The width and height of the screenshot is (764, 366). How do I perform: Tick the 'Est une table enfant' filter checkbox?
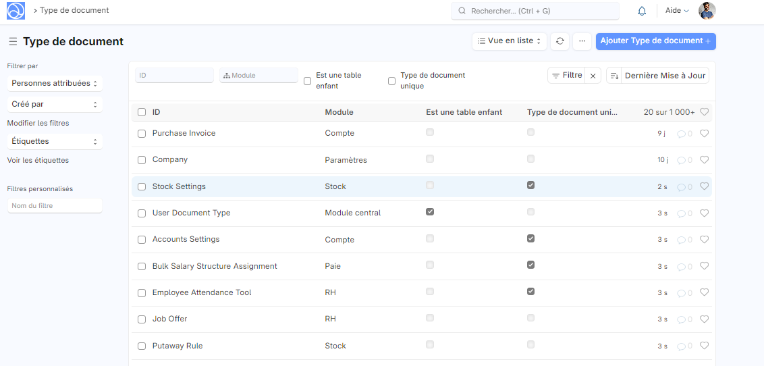[308, 81]
